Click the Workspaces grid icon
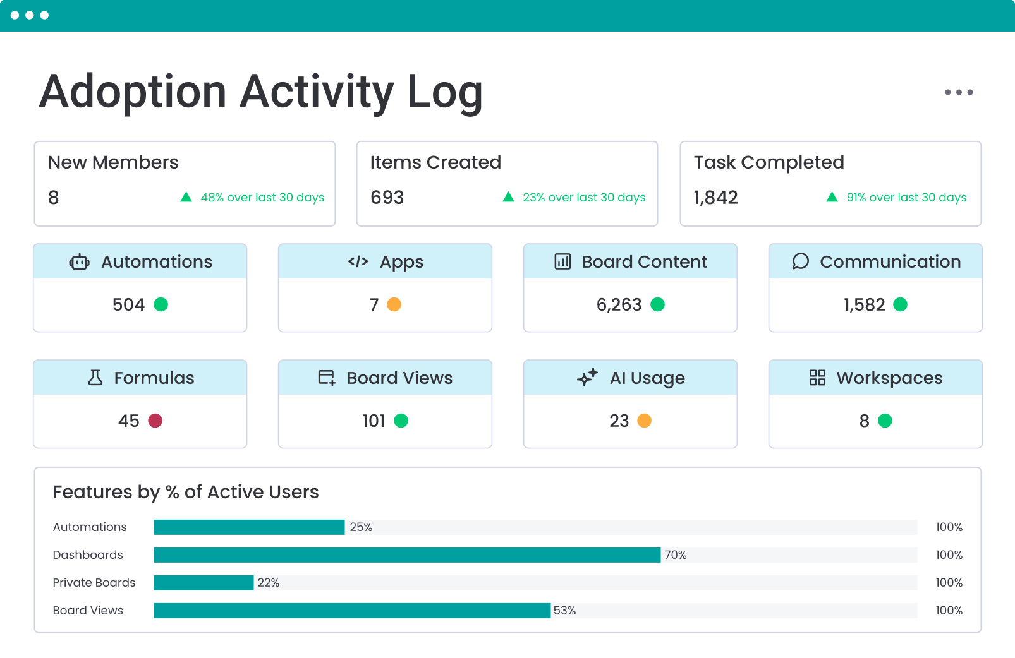Viewport: 1015px width, 658px height. [x=817, y=378]
